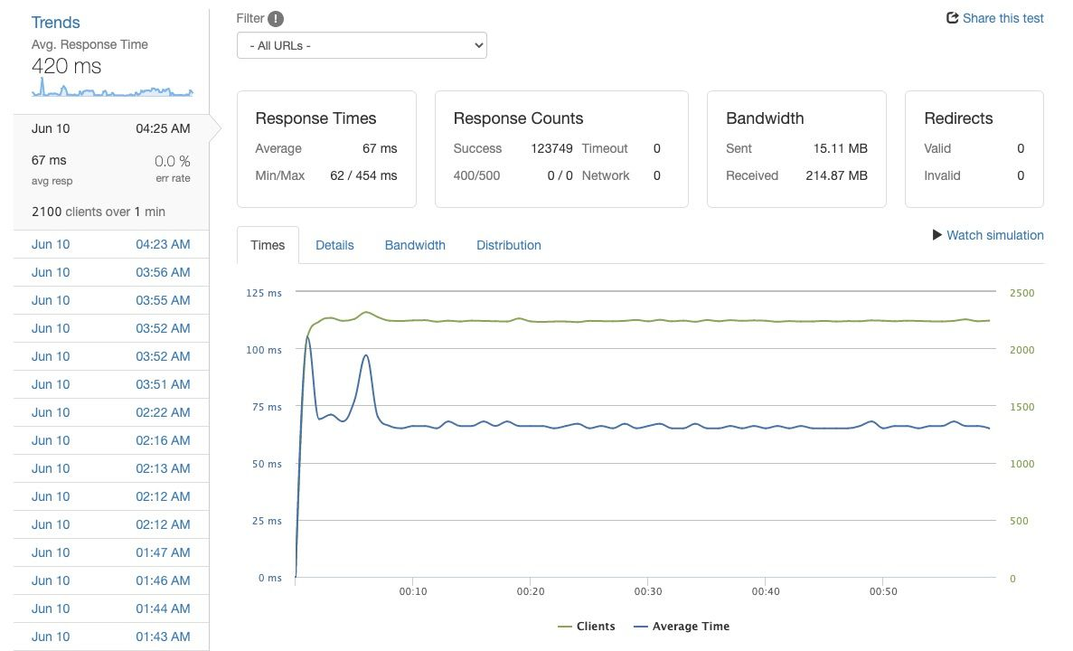
Task: Click the share arrow icon
Action: tap(952, 18)
